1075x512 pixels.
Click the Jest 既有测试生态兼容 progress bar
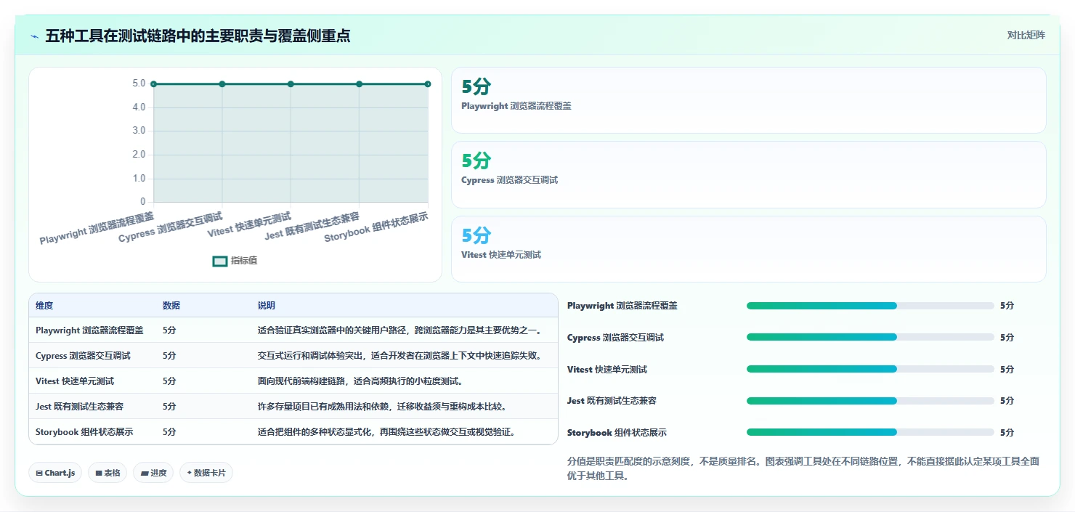coord(870,401)
